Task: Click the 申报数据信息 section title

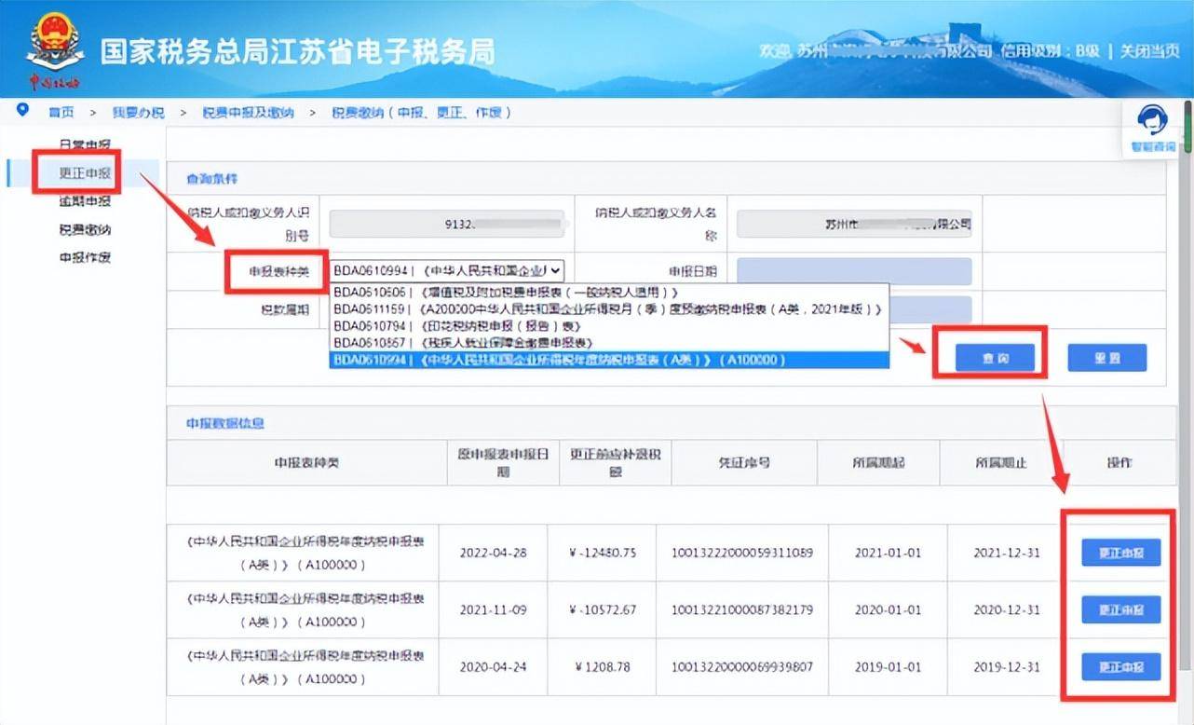Action: (224, 422)
